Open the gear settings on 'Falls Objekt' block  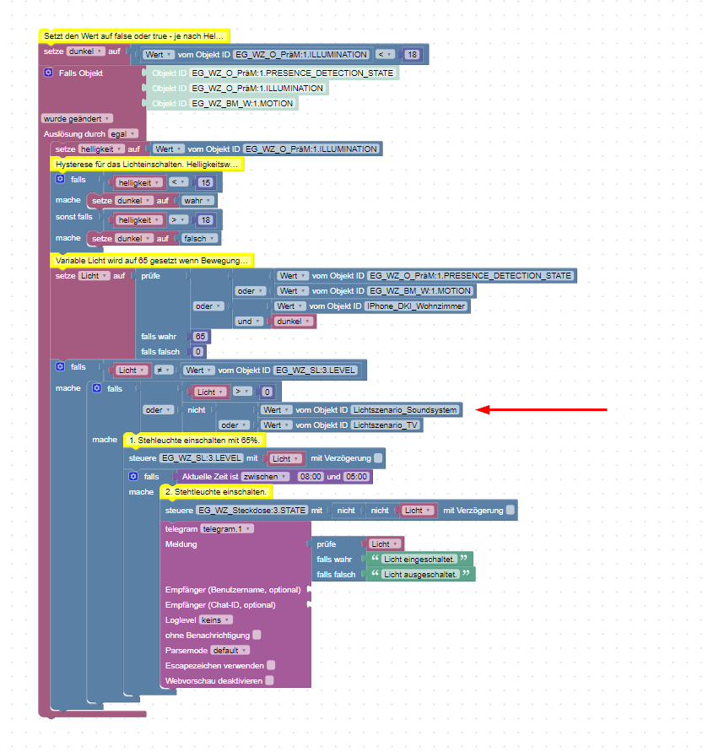[x=48, y=73]
